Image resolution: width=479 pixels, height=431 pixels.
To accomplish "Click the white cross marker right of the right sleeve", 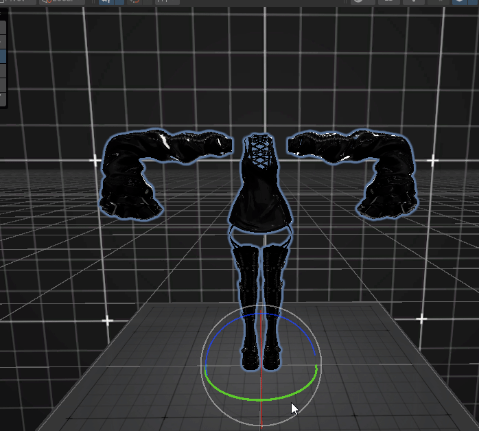I will tap(432, 161).
